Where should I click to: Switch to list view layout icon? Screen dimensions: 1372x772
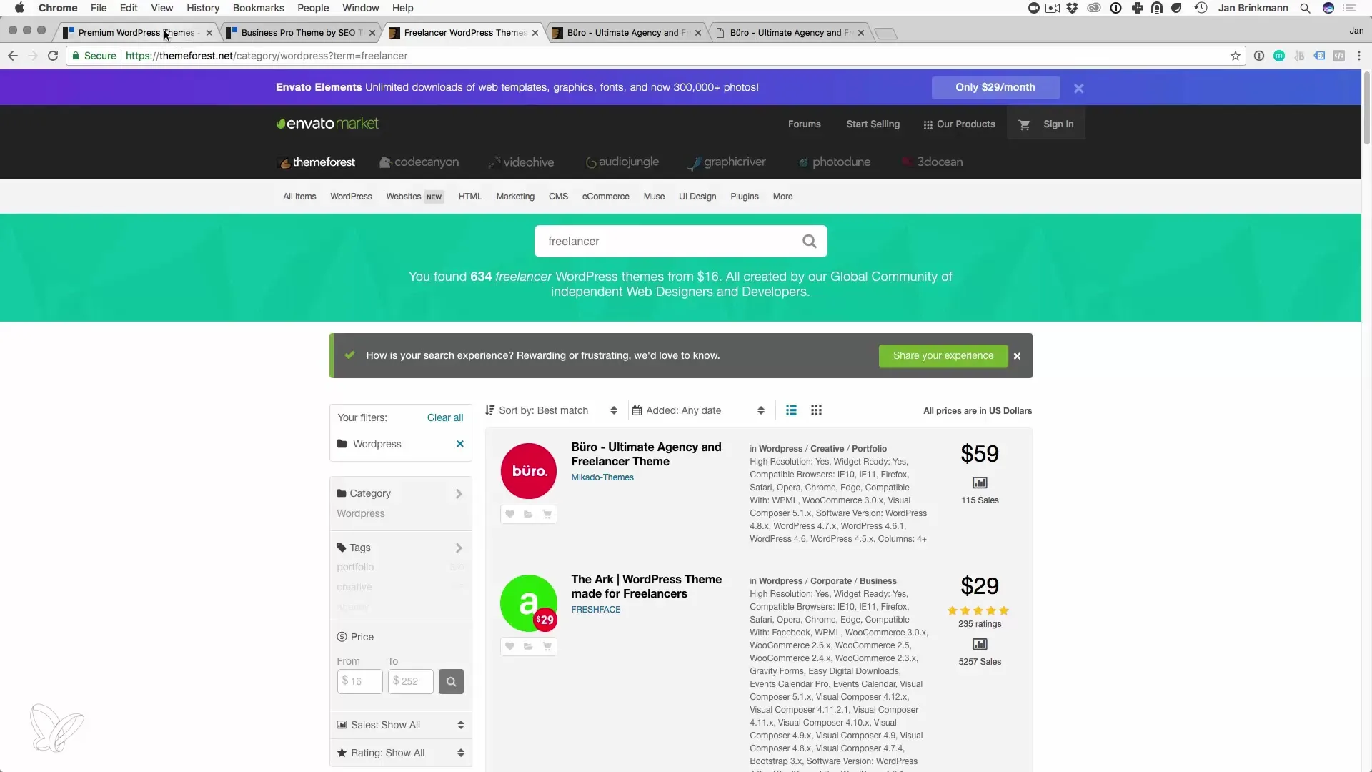coord(791,410)
